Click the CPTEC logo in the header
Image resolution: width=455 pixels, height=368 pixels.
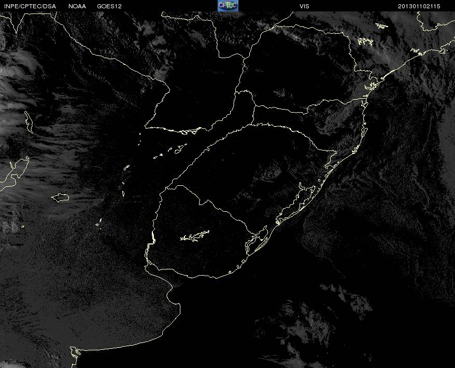point(227,5)
